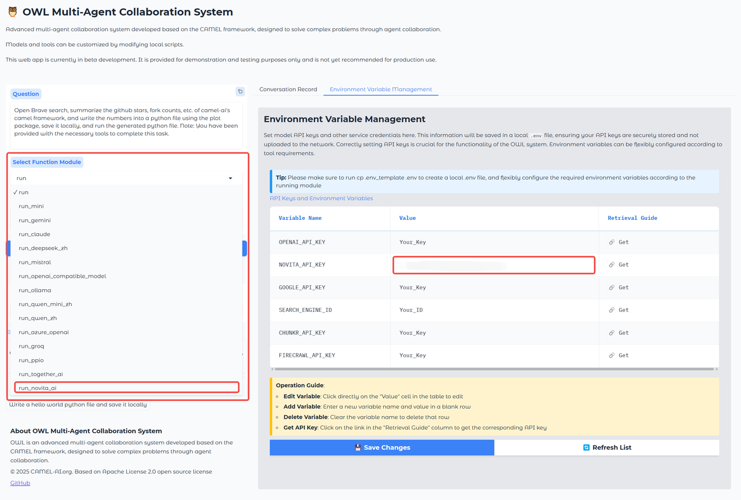Click Get link for GOOGLE_API_KEY
Image resolution: width=741 pixels, height=500 pixels.
(623, 287)
